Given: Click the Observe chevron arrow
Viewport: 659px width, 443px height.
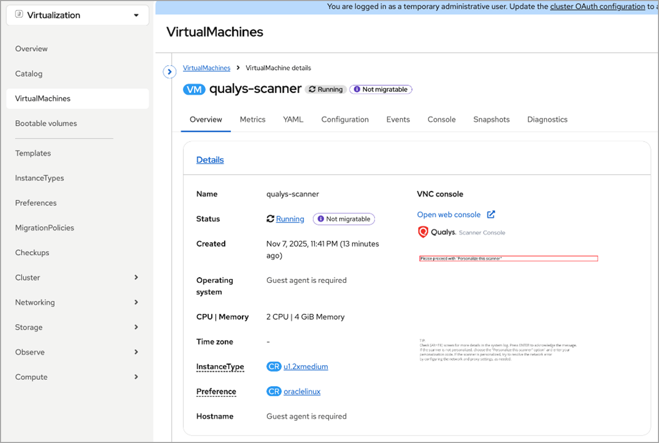Looking at the screenshot, I should click(136, 352).
